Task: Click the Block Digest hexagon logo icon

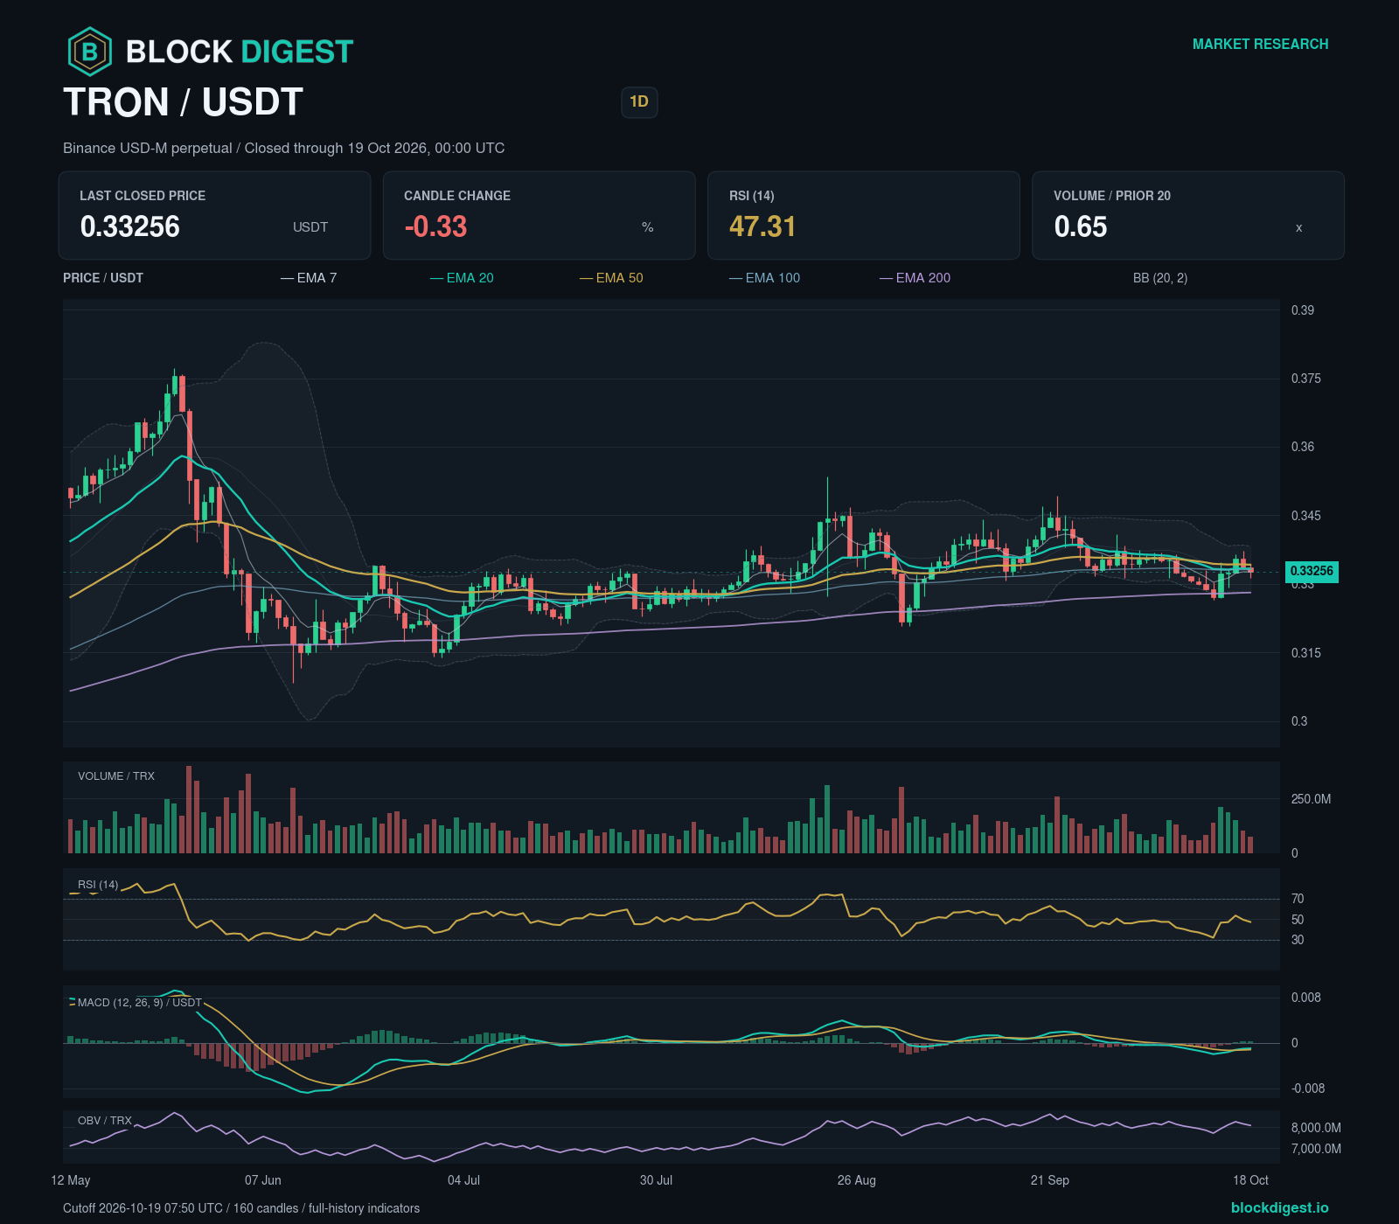Action: [x=89, y=52]
